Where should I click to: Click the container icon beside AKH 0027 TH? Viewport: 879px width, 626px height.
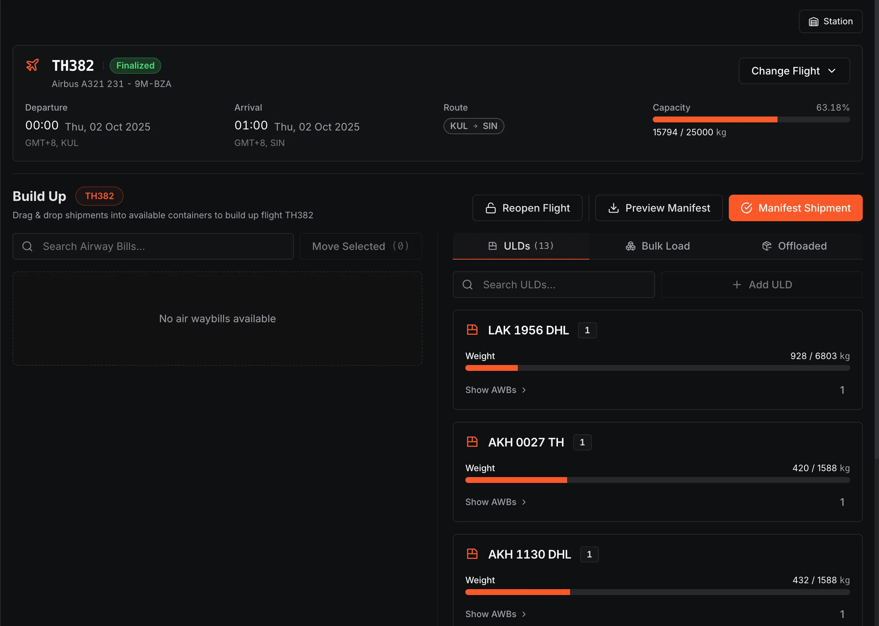click(x=472, y=442)
